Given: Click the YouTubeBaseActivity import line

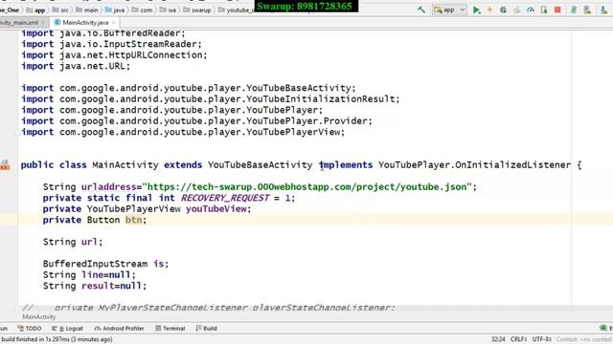Looking at the screenshot, I should 189,88.
